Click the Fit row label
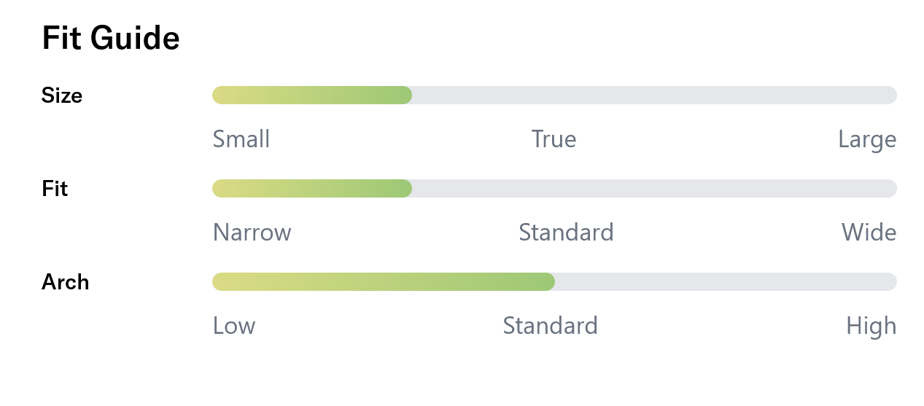 click(x=55, y=189)
